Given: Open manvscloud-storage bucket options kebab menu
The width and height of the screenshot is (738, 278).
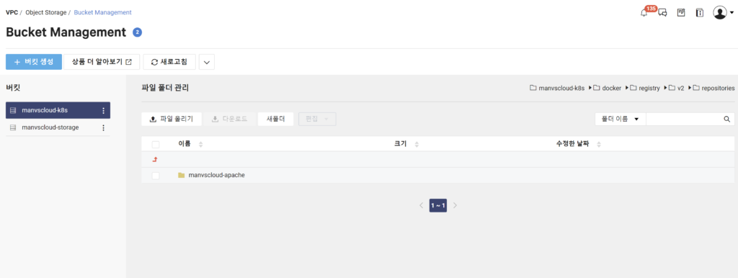Looking at the screenshot, I should (x=104, y=127).
